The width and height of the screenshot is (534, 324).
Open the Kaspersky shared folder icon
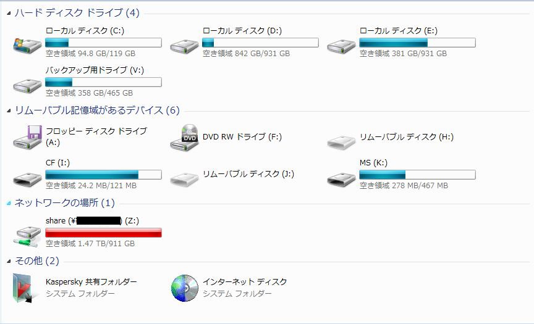(26, 288)
